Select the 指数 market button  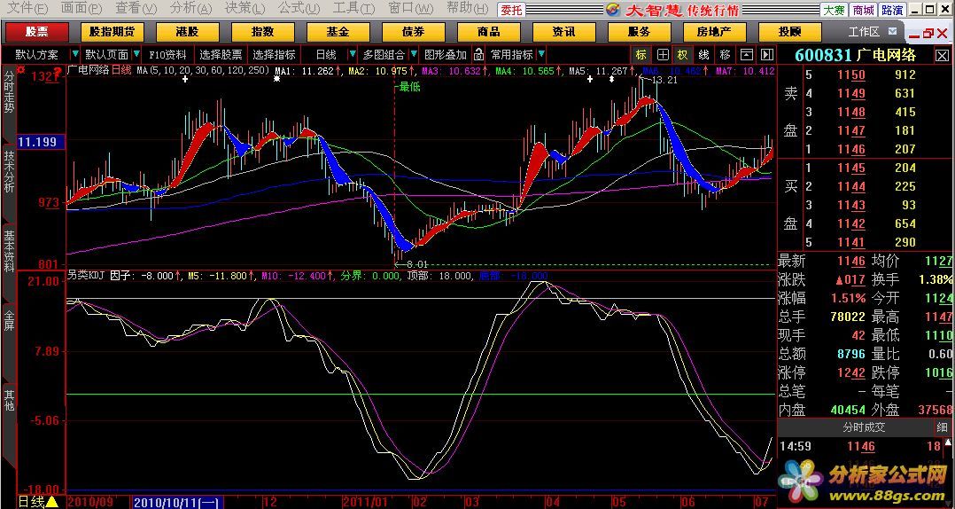pyautogui.click(x=262, y=32)
